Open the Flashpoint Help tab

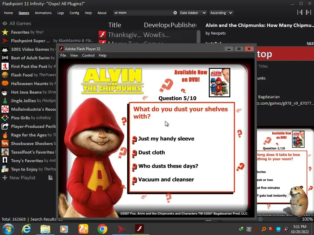pyautogui.click(x=88, y=13)
